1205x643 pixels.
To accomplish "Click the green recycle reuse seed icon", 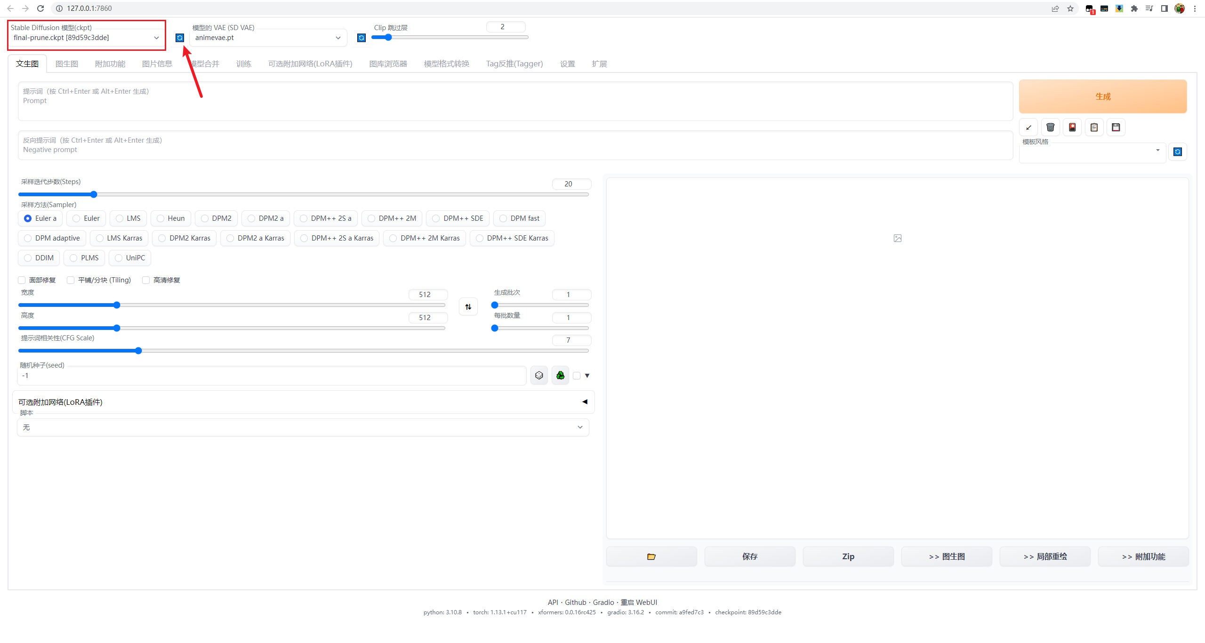I will [x=560, y=375].
